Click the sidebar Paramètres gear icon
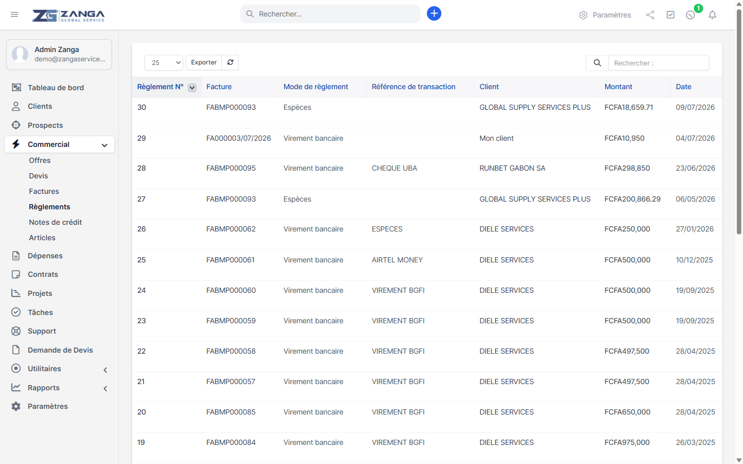Viewport: 743px width, 464px height. click(x=16, y=406)
